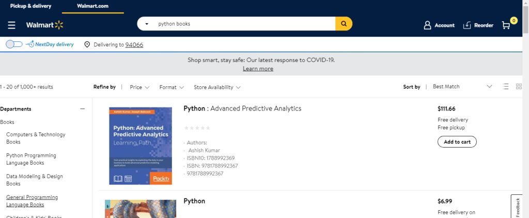Open Python Advanced Predictive Analytics book cover

click(141, 146)
